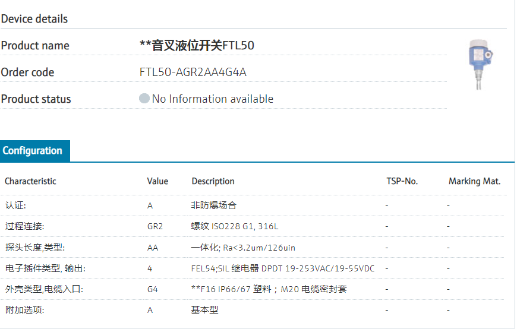Click the GR2 value cell

[x=155, y=226]
